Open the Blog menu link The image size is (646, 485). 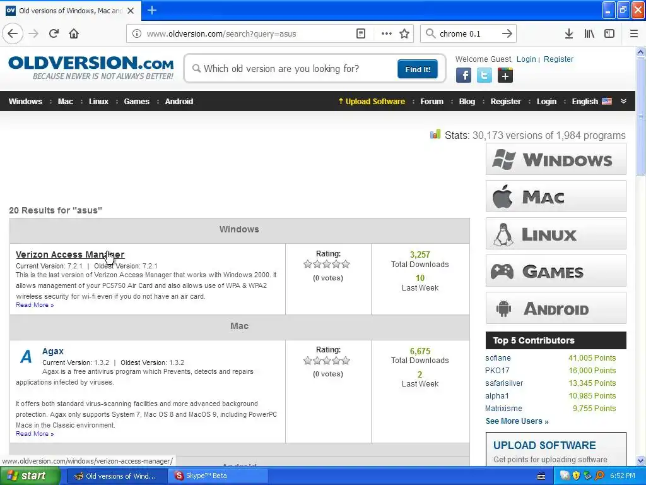[x=467, y=102]
